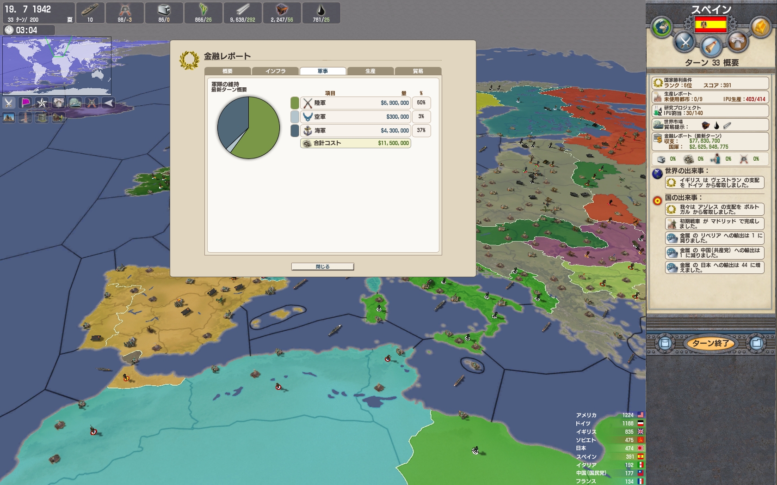Open the 研究プロジェクト summary row

coord(710,111)
